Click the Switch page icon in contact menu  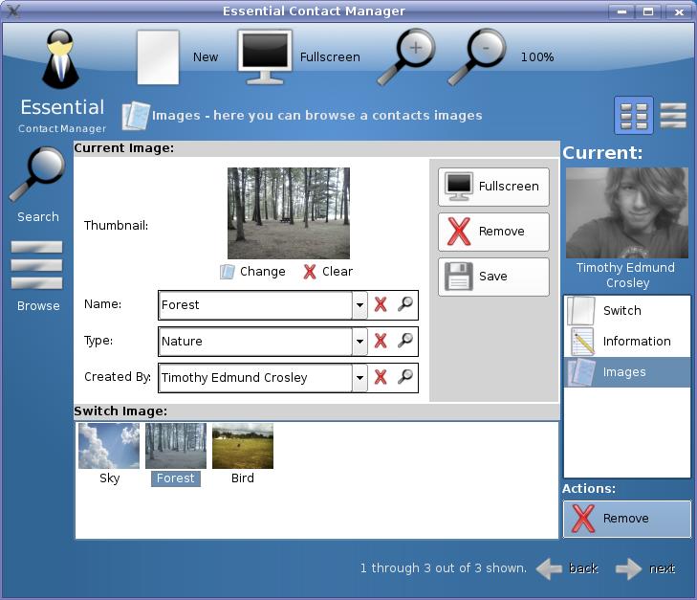tap(581, 310)
